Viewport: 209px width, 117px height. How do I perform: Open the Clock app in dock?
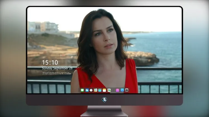[91, 90]
